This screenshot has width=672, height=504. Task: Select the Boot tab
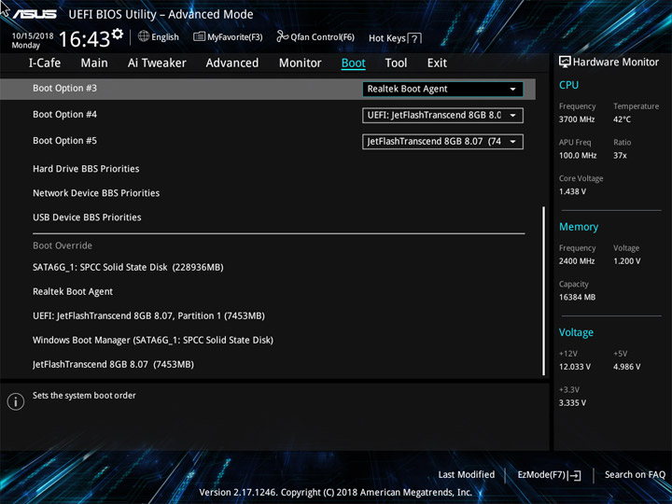(x=354, y=63)
